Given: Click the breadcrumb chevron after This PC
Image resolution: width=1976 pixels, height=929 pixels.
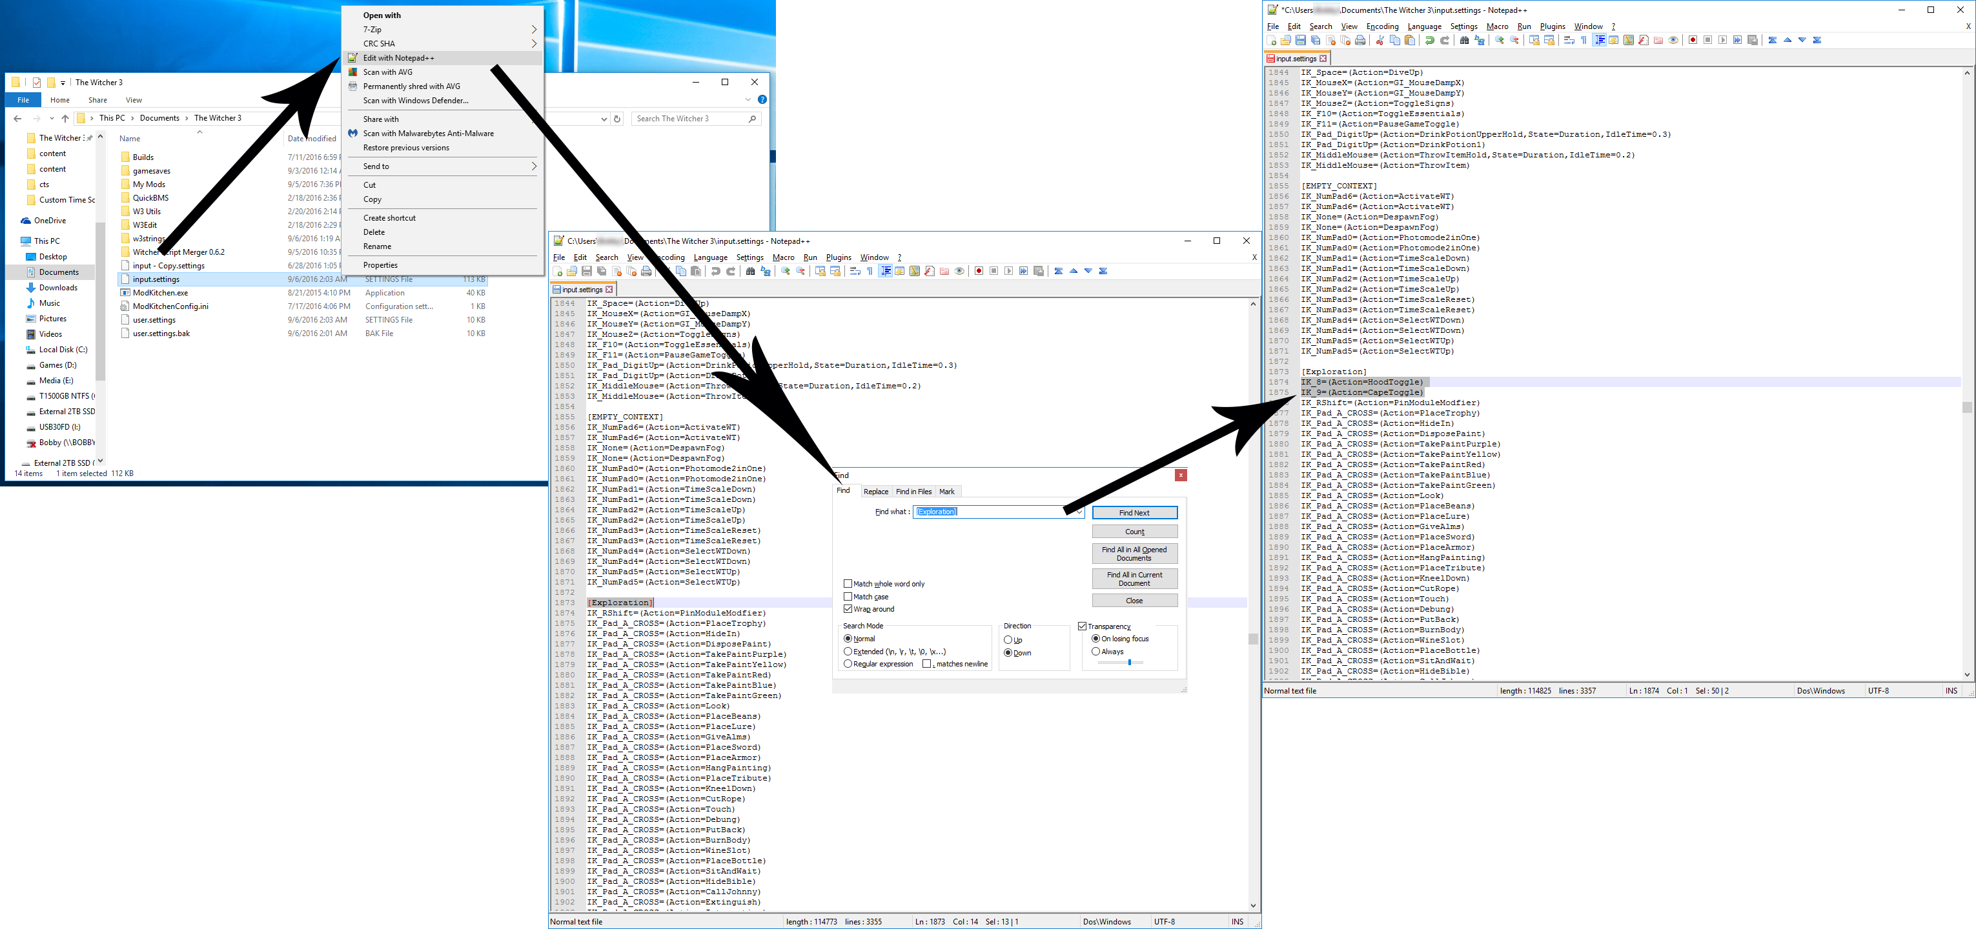Looking at the screenshot, I should 133,118.
